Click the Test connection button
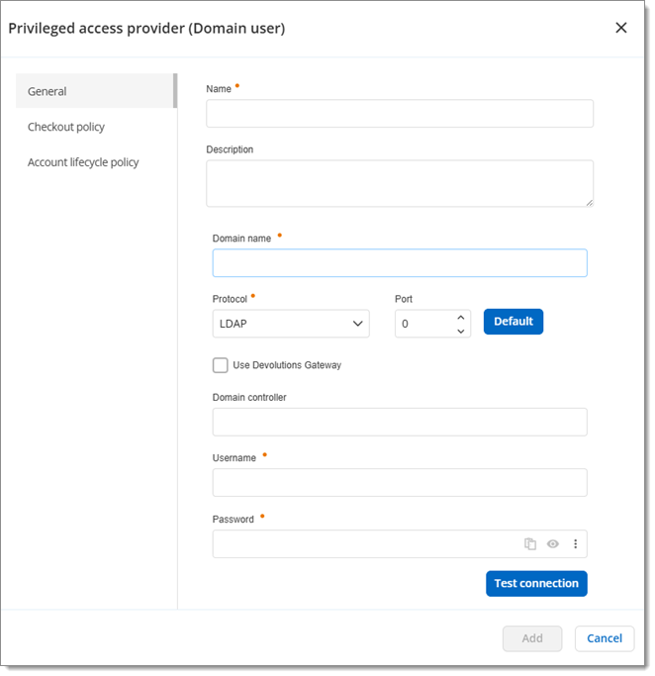The height and width of the screenshot is (676, 655). coord(536,584)
